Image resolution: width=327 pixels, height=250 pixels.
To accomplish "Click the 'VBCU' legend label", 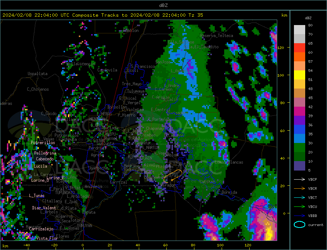I will tap(312, 206).
